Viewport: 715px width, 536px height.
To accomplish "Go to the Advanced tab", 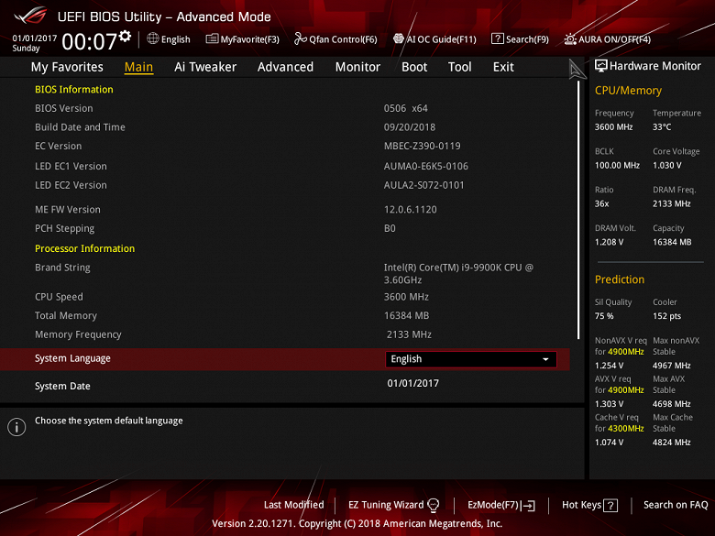I will coord(285,67).
